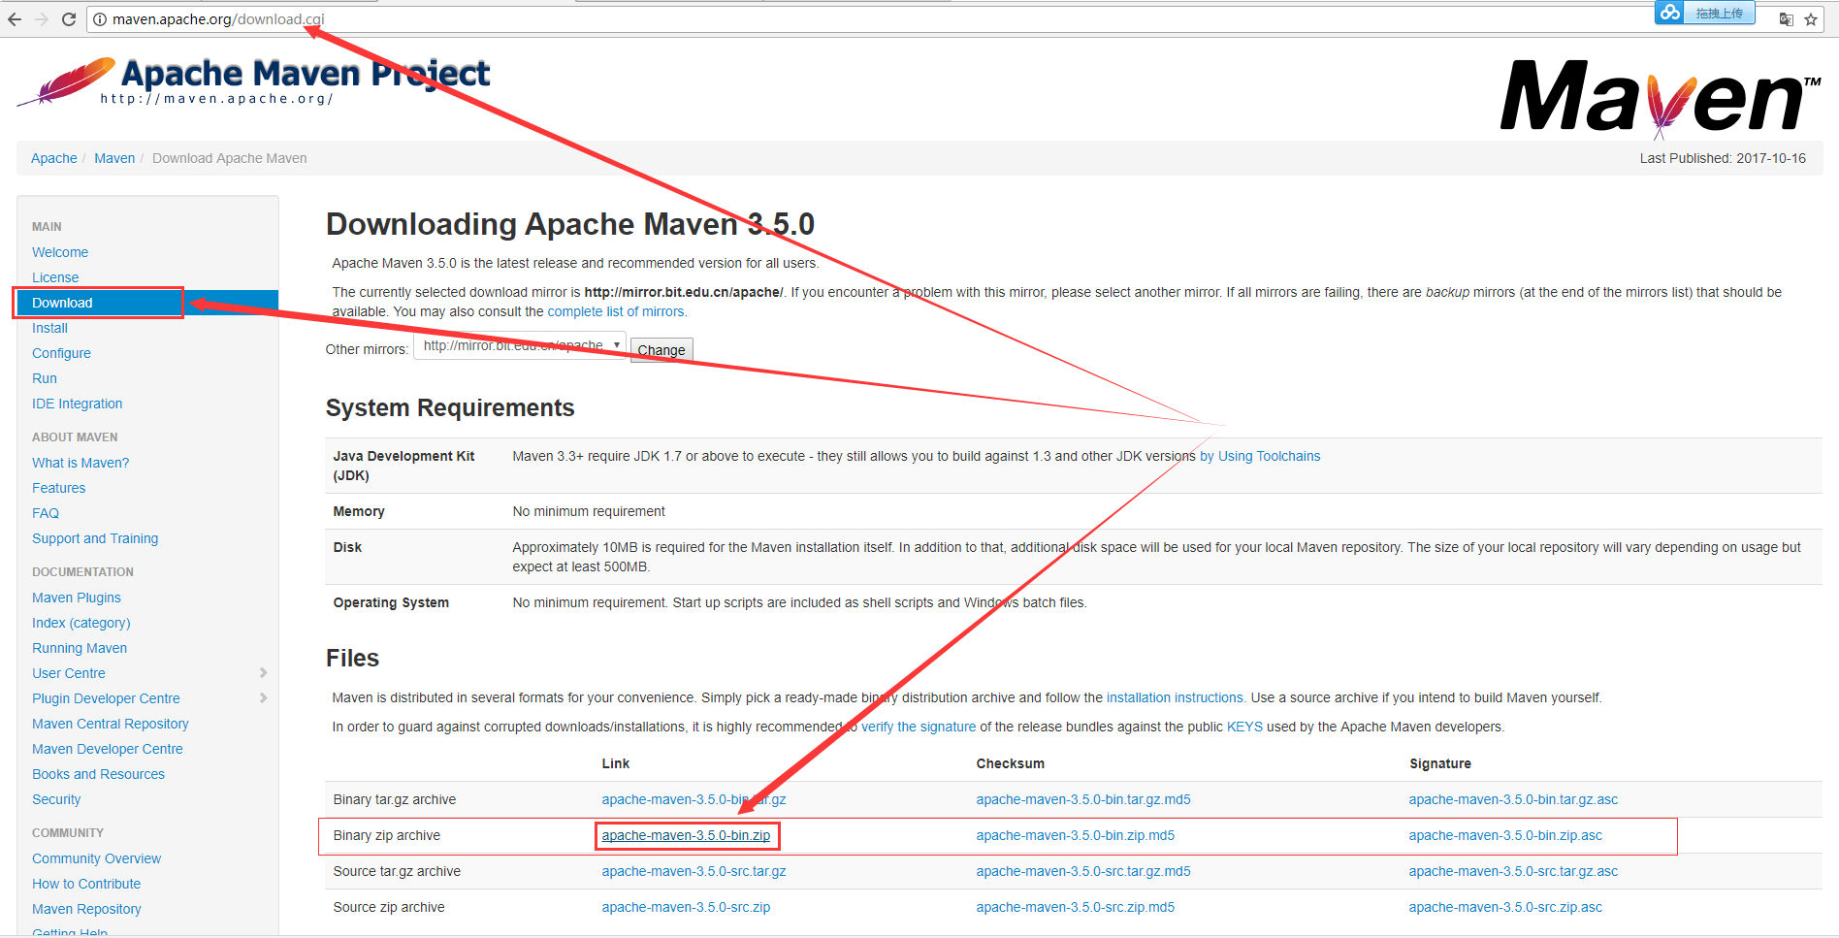Open the Index (category) link
The height and width of the screenshot is (938, 1839).
point(81,623)
